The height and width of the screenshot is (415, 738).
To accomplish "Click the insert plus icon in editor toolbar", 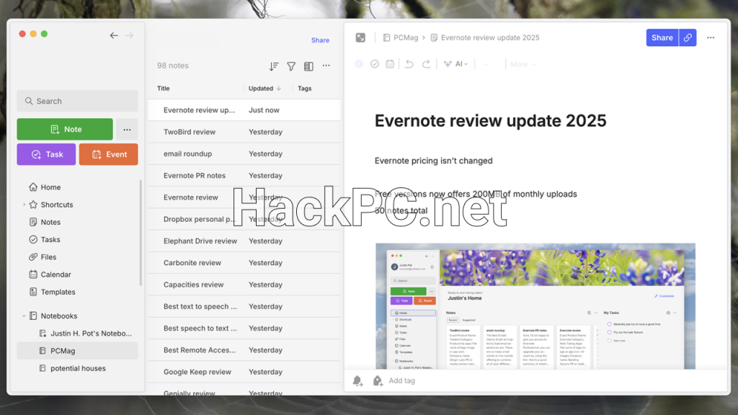I will pyautogui.click(x=359, y=64).
